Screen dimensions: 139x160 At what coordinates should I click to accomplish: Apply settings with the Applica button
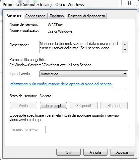[122, 152]
